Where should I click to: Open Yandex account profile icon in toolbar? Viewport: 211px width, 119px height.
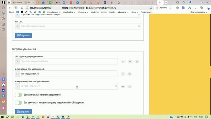[16, 8]
